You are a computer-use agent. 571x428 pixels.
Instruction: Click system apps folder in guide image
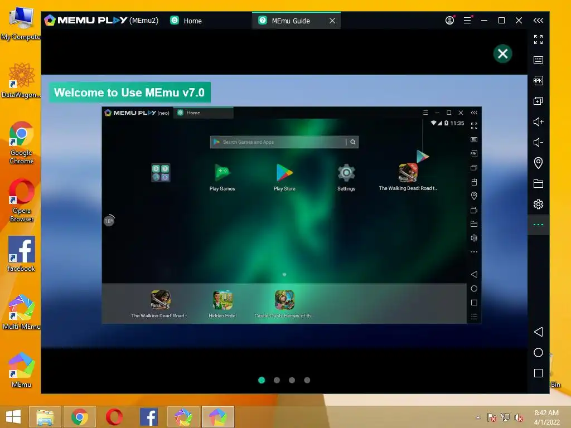pyautogui.click(x=161, y=173)
